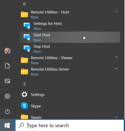Click the Windows Start button
The image size is (125, 131).
7,125
